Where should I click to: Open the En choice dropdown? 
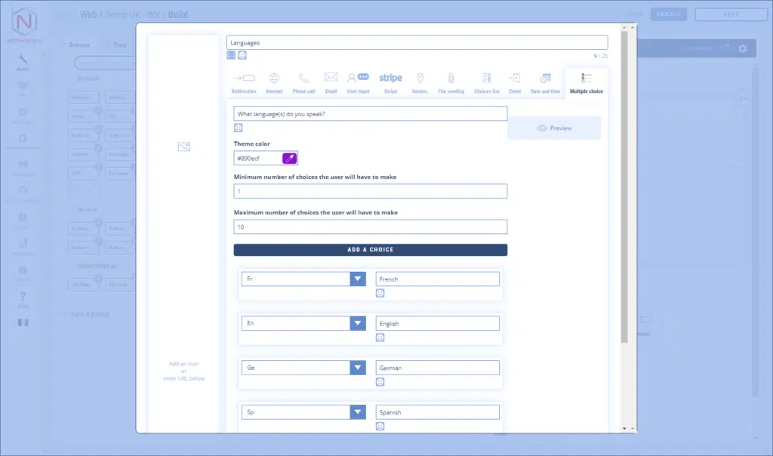click(358, 324)
